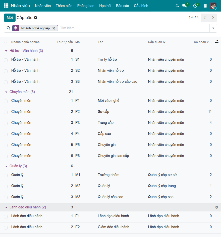221x237 pixels.
Task: Select the M1 Trưởng nhóm row checkbox
Action: click(x=6, y=176)
